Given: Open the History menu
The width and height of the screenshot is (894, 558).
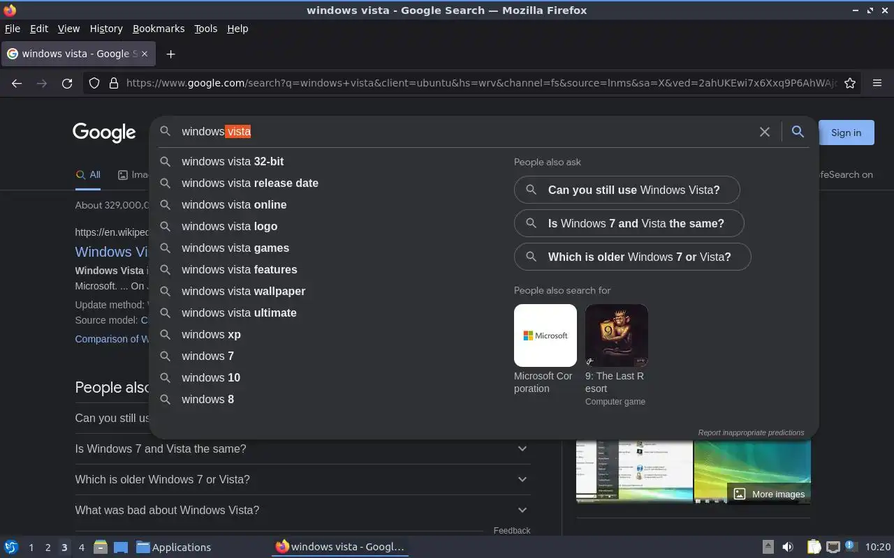Looking at the screenshot, I should coord(106,29).
